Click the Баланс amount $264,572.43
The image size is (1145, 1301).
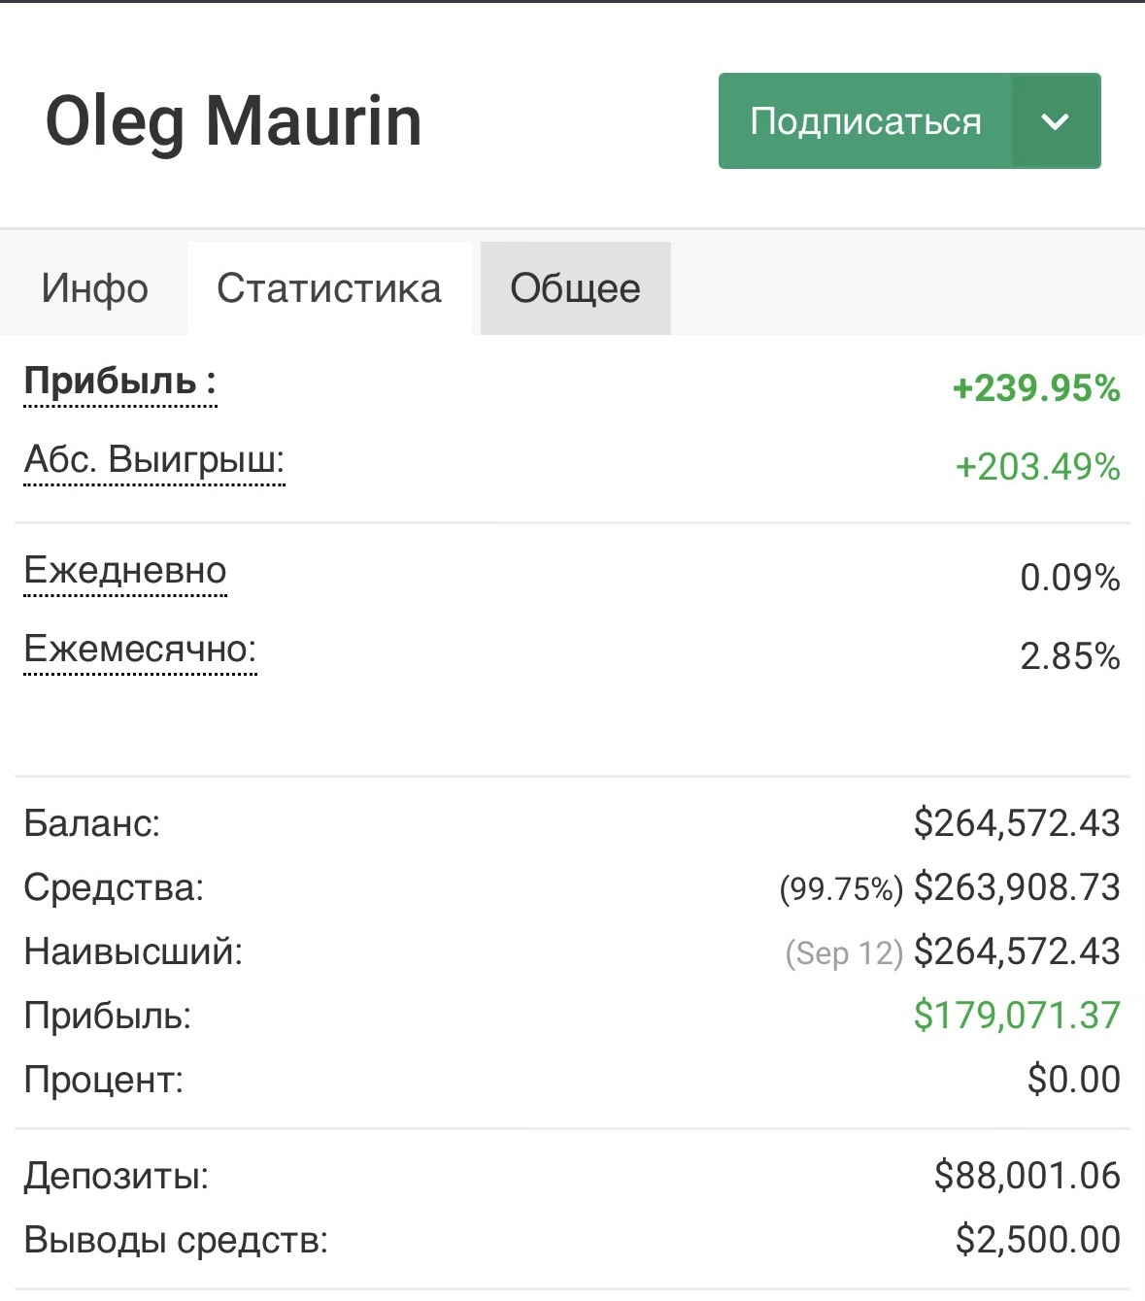click(x=1016, y=823)
